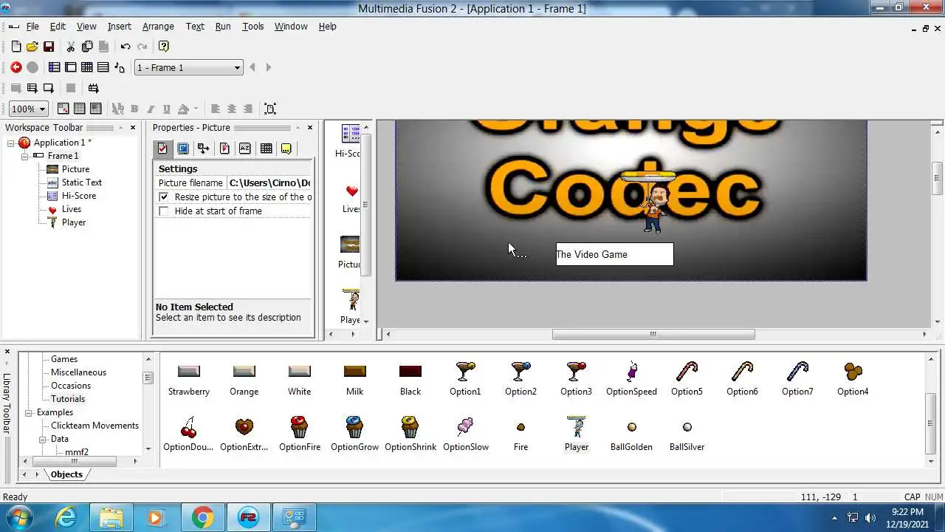Open the Display Options properties tab
Image resolution: width=945 pixels, height=532 pixels.
(x=183, y=149)
